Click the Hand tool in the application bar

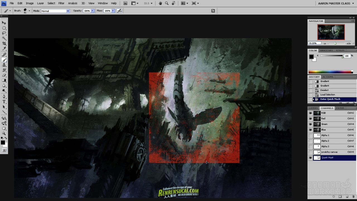coord(160,3)
